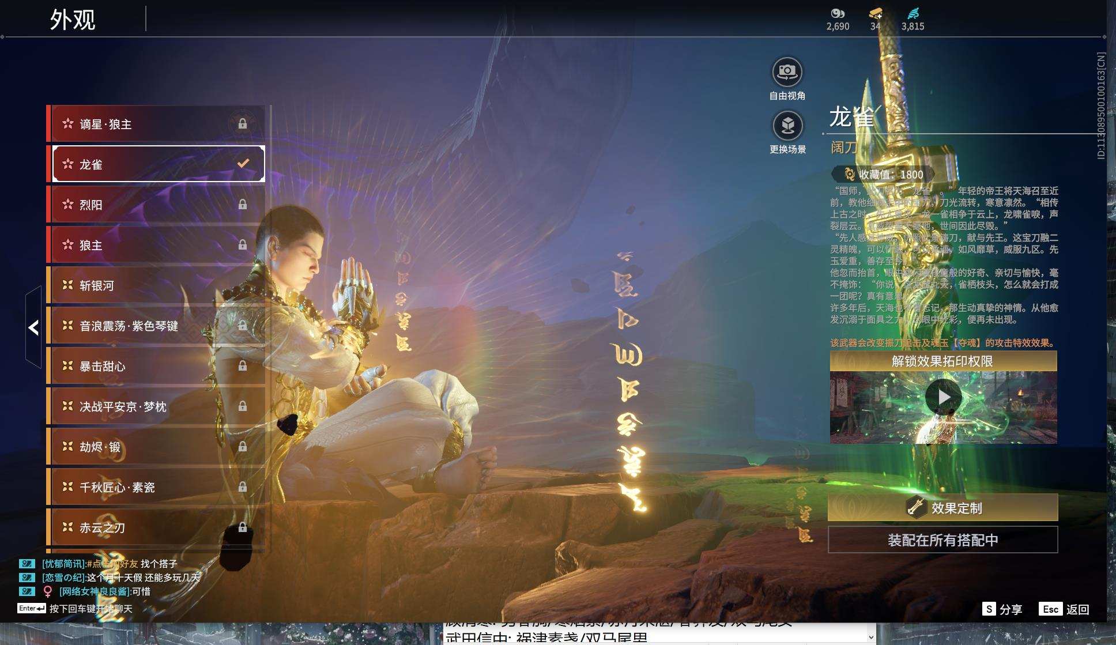Click the chat channel icon beside 恋雪の纪
This screenshot has height=645, width=1116.
tap(27, 578)
